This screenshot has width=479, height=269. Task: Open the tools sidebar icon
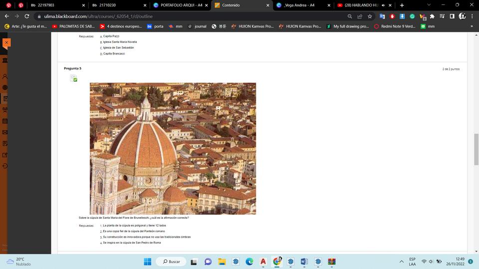(x=5, y=155)
